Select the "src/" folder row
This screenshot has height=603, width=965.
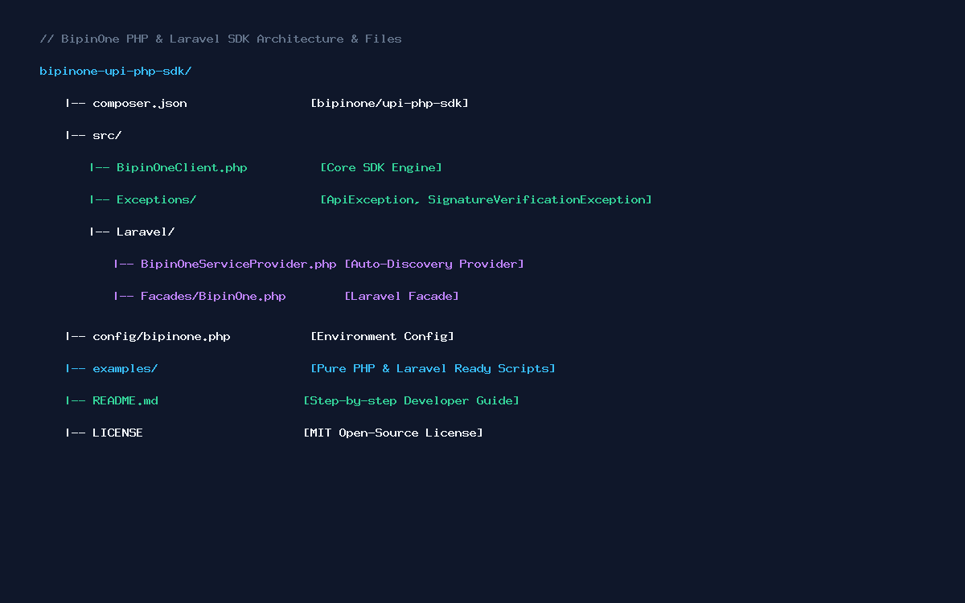[x=93, y=135]
